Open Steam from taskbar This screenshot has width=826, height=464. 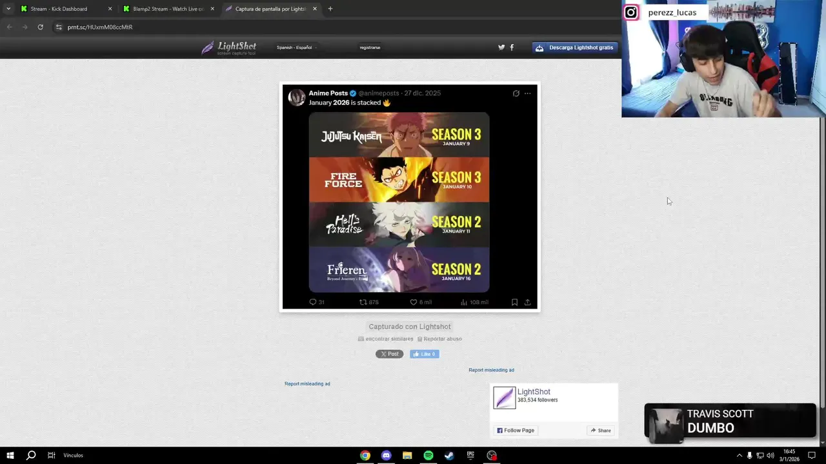click(x=449, y=456)
